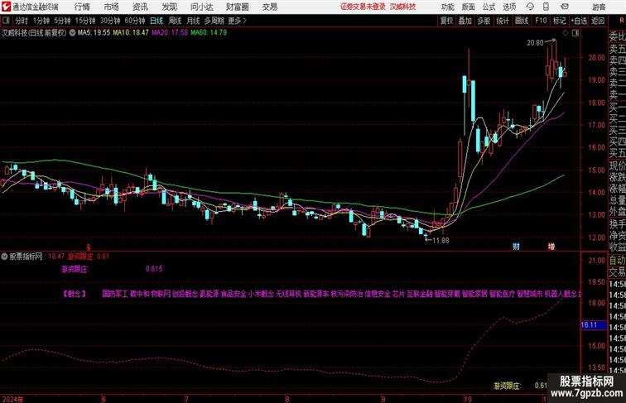This screenshot has height=403, width=626.
Task: Open the 公式 menu
Action: tap(489, 7)
